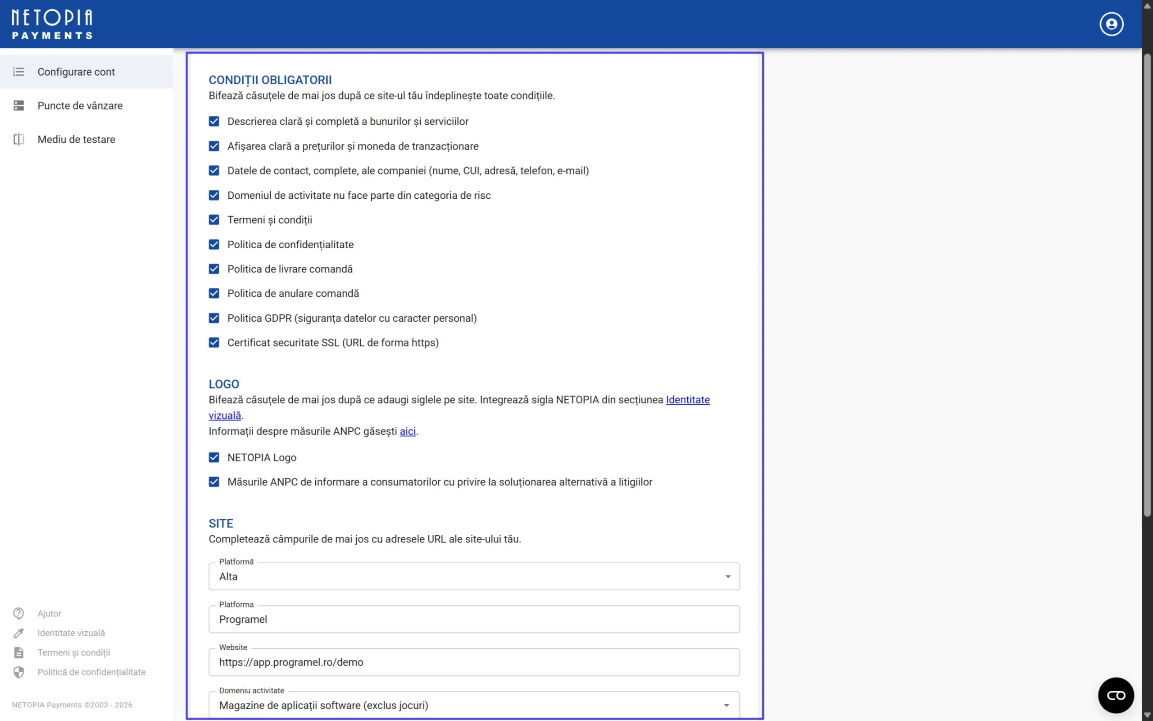Click the Mediu de testare icon
Viewport: 1153px width, 721px height.
click(18, 140)
